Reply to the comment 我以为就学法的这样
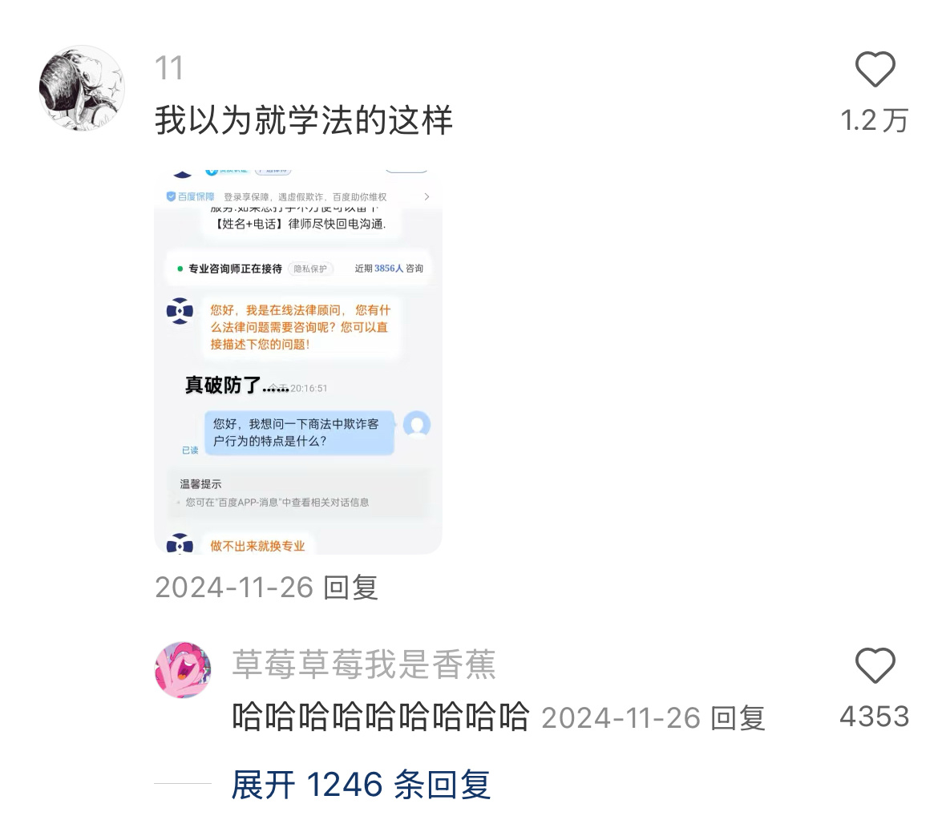Viewport: 938px width, 828px height. pos(350,588)
